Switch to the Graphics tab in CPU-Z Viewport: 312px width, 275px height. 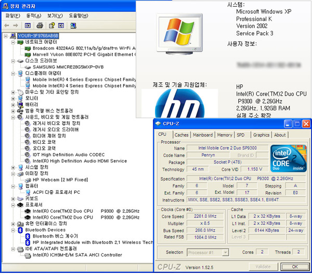point(261,135)
